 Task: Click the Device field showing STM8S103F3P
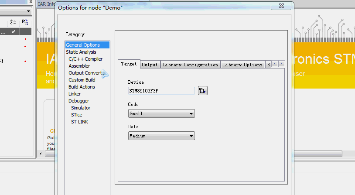[x=161, y=91]
